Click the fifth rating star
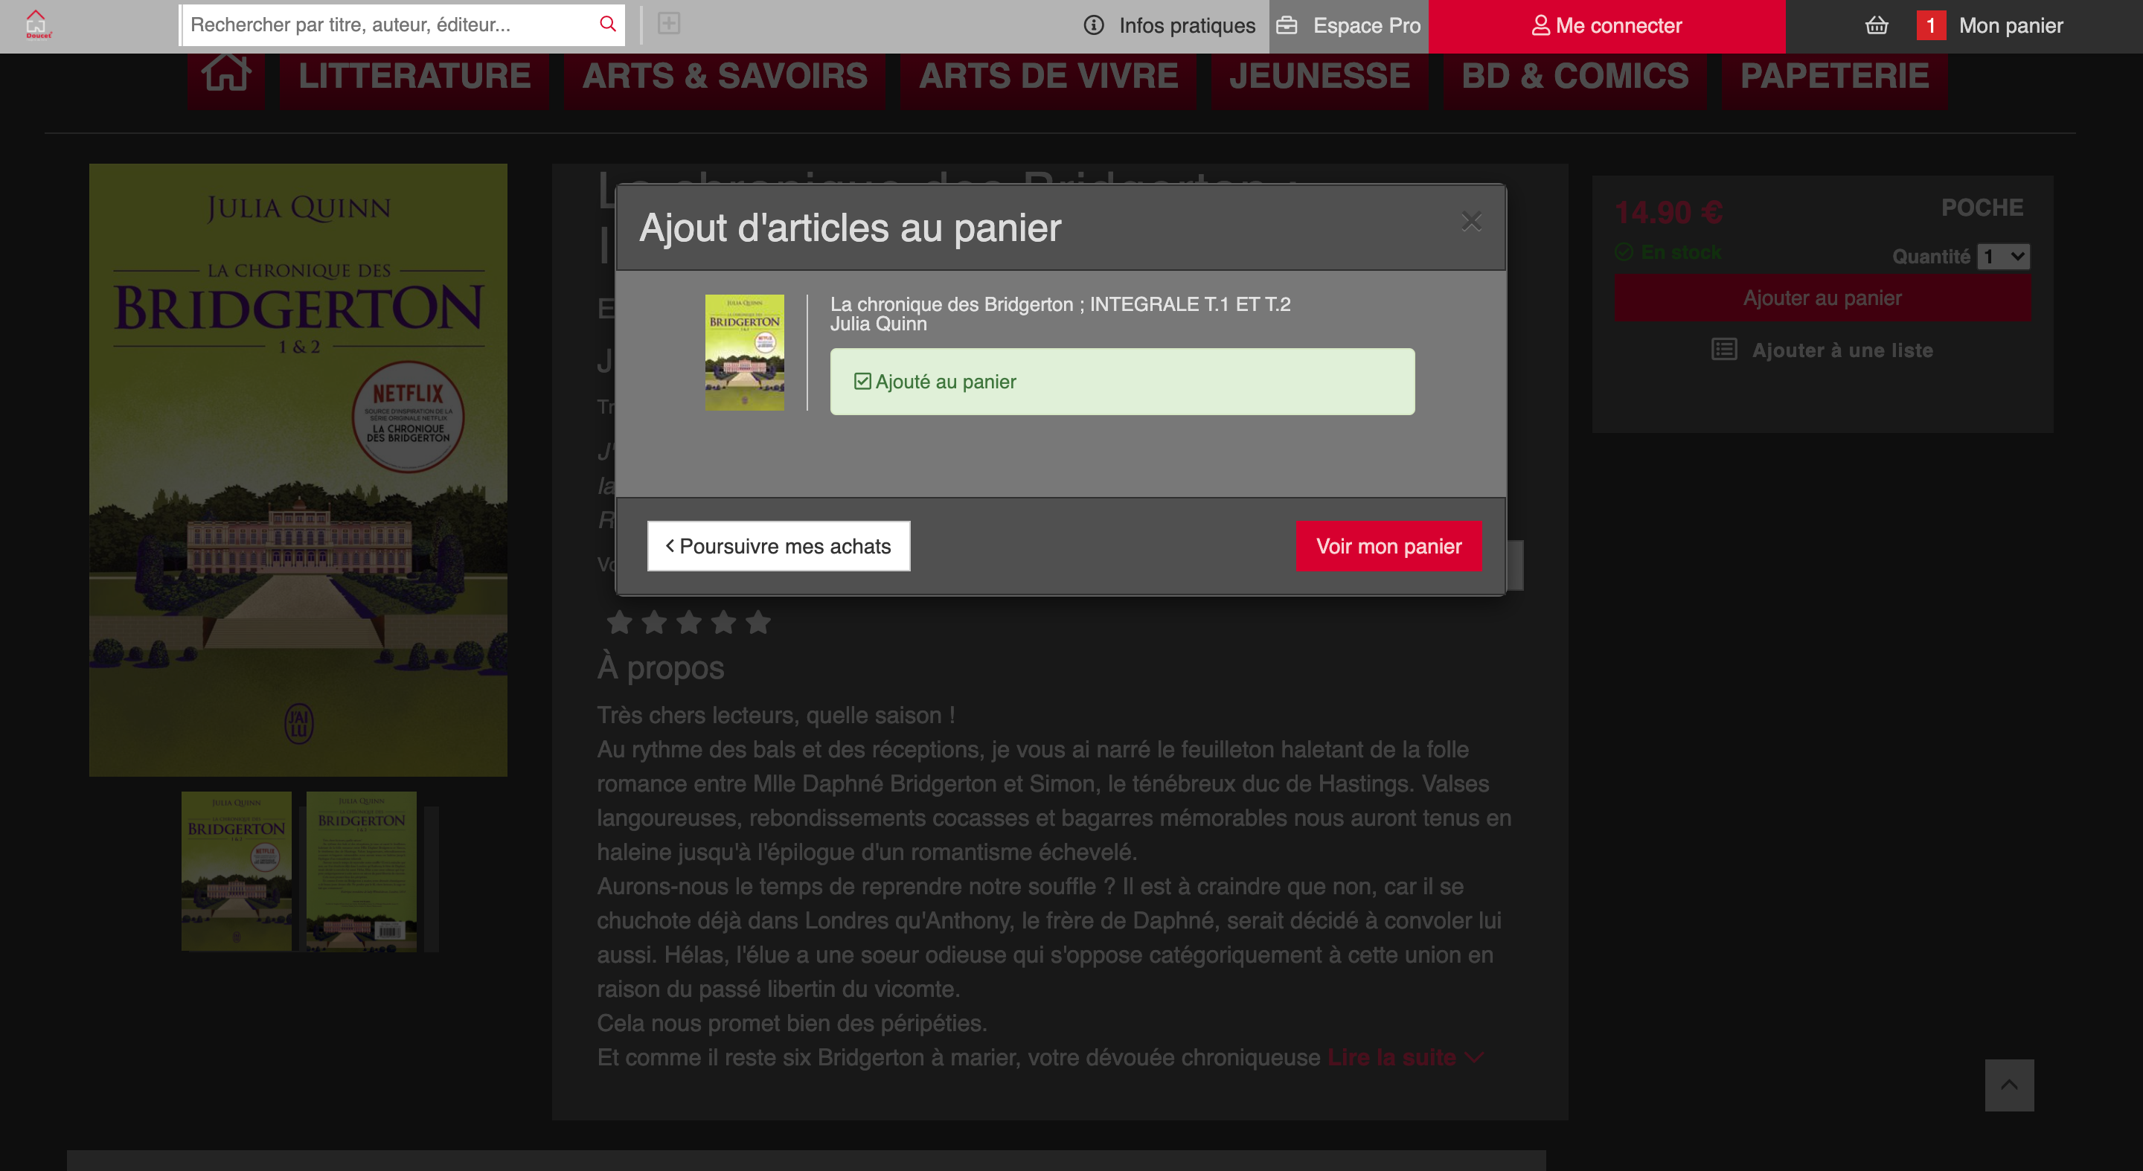The height and width of the screenshot is (1171, 2143). click(758, 621)
